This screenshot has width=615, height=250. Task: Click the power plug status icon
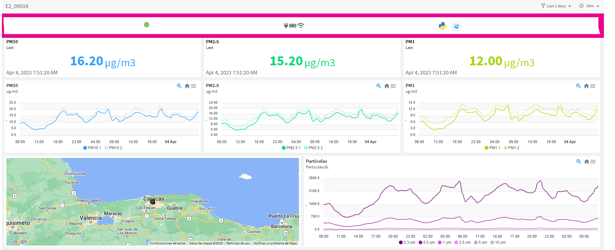pos(286,26)
